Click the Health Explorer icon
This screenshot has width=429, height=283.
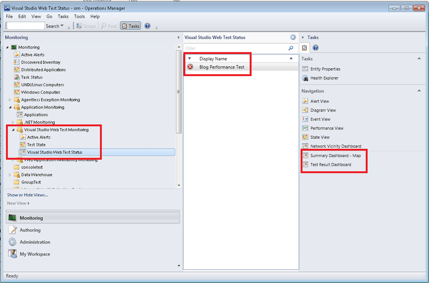pyautogui.click(x=305, y=78)
